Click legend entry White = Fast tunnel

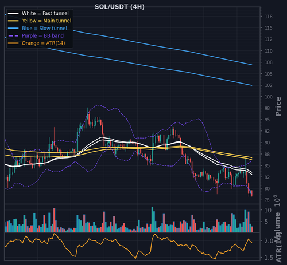point(45,13)
